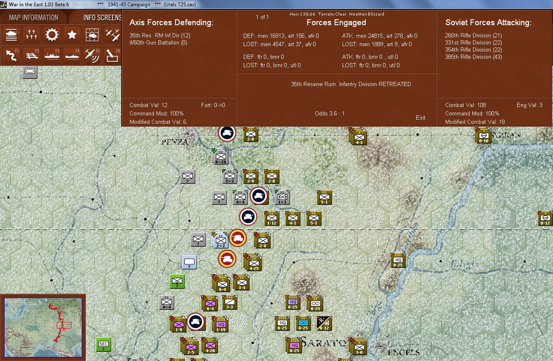Select the 2-9 Soviet rifle counter
553x361 pixels.
coord(251,176)
